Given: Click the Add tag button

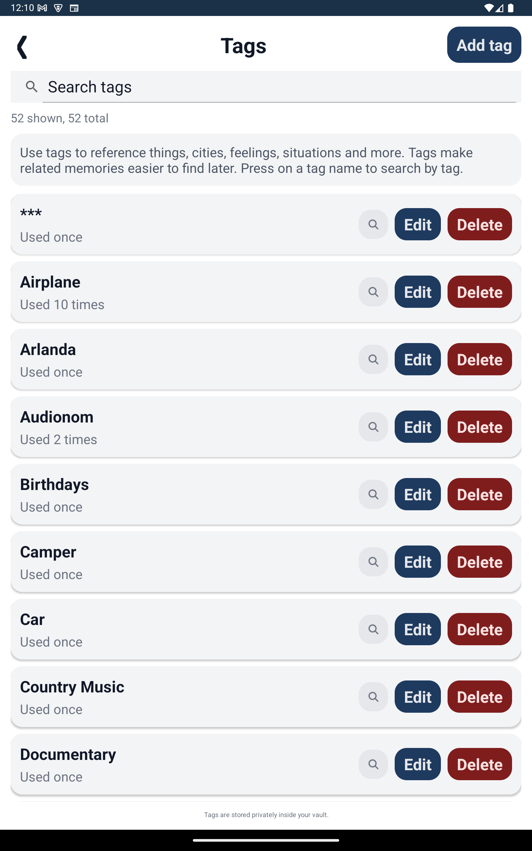Looking at the screenshot, I should click(484, 45).
